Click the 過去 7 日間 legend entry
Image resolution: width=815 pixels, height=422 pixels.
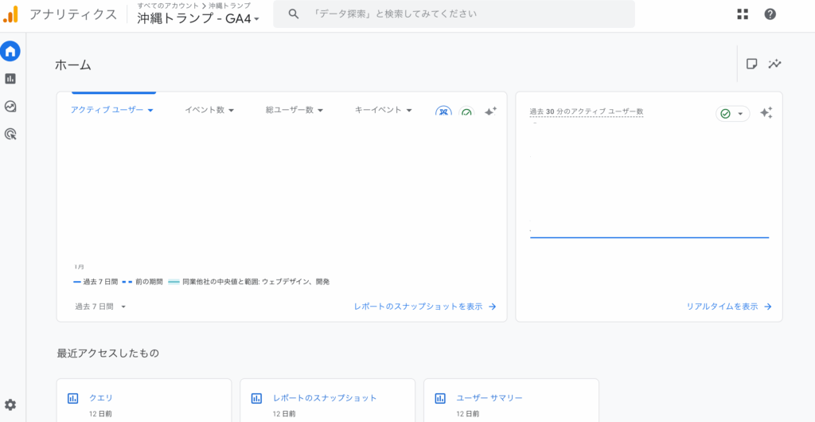pyautogui.click(x=96, y=282)
